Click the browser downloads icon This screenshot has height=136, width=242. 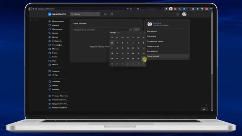166,9
